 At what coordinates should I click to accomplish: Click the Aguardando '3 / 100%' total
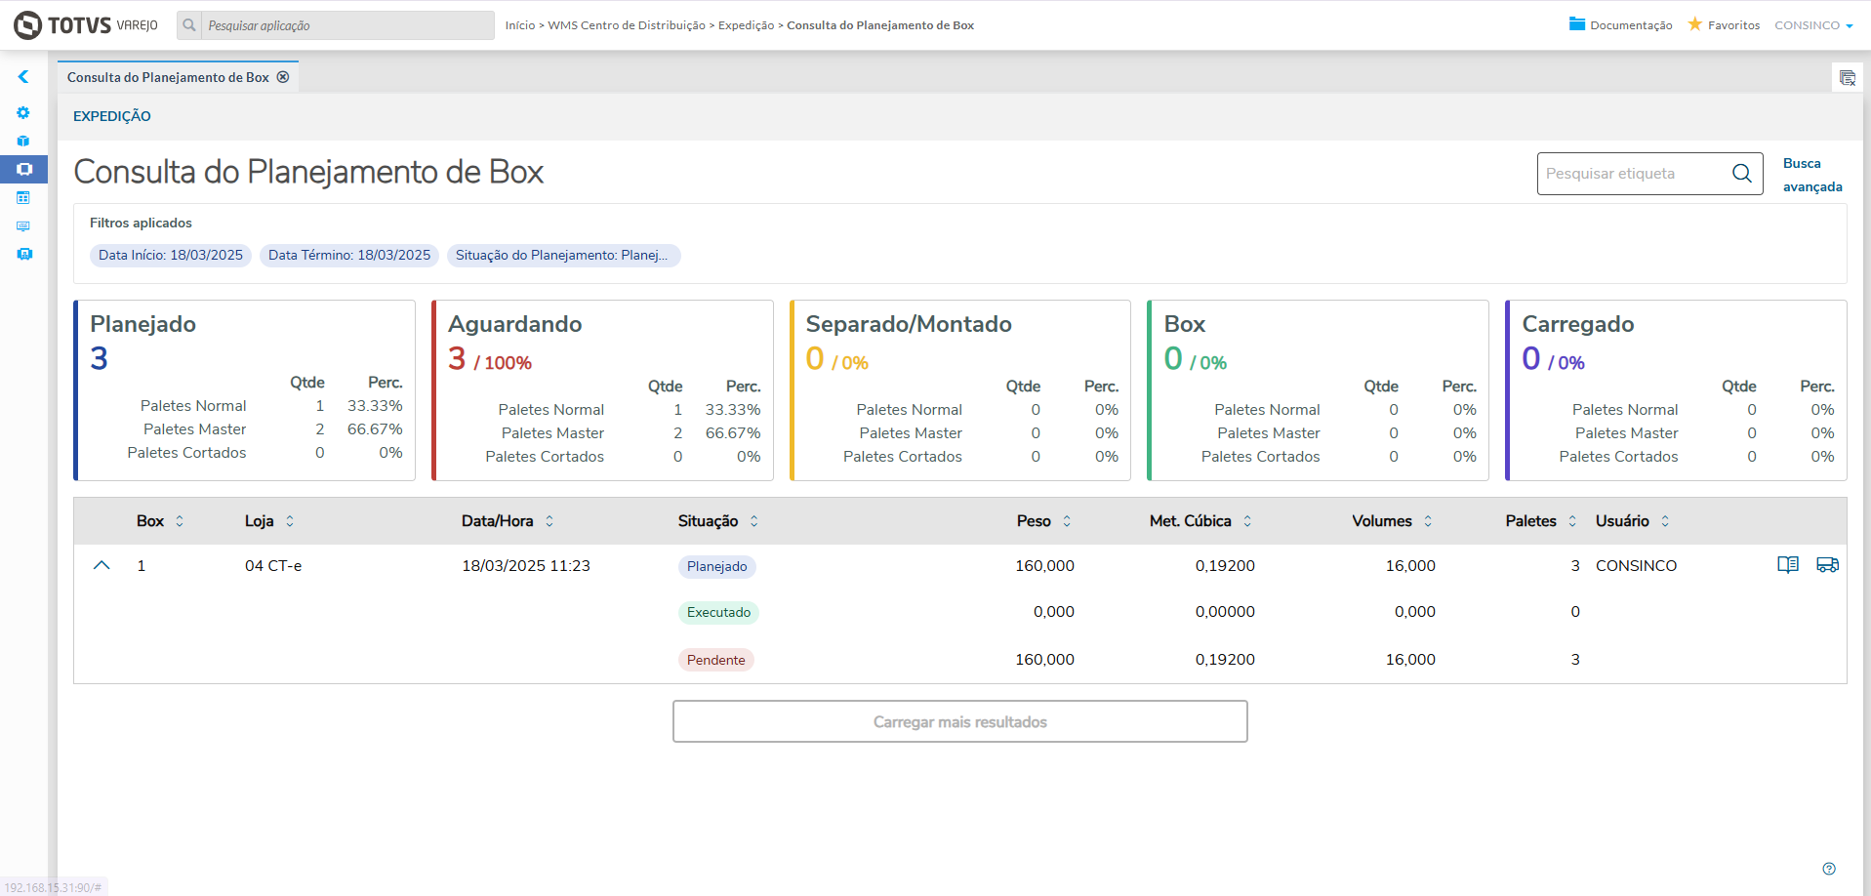490,359
